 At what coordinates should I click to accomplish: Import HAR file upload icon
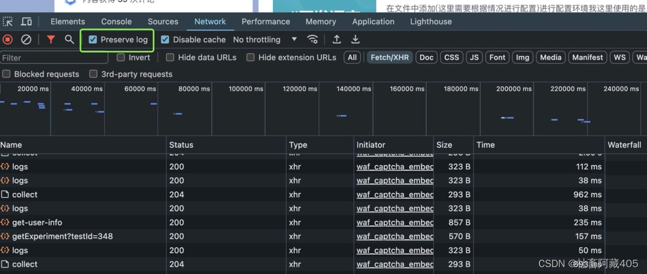tap(337, 39)
